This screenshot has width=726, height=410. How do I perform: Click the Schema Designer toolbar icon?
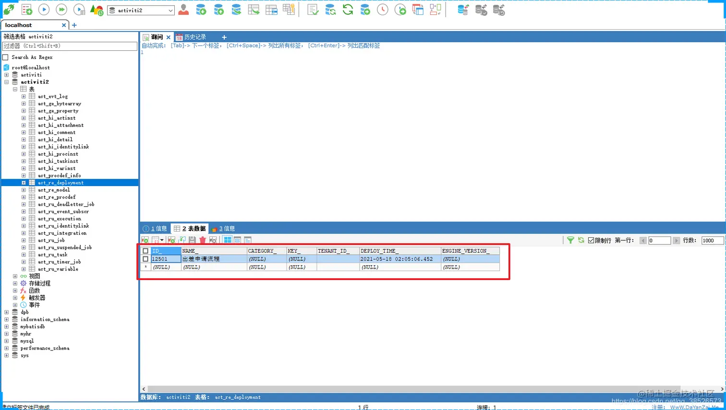click(436, 10)
